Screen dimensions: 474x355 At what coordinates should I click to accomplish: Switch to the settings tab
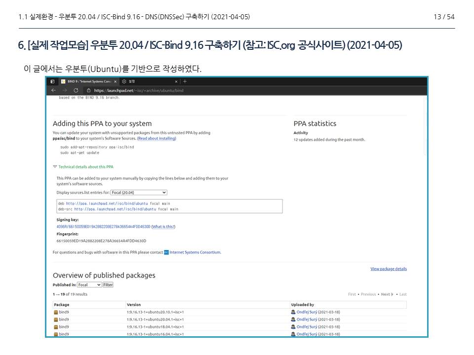(x=149, y=81)
